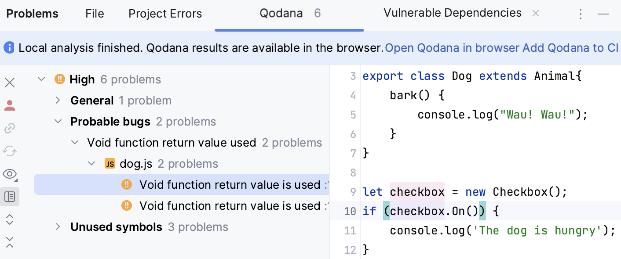621x259 pixels.
Task: Expand the Unused symbols group
Action: (x=57, y=227)
